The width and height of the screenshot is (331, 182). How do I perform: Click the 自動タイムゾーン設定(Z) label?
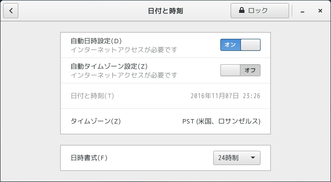click(x=109, y=66)
